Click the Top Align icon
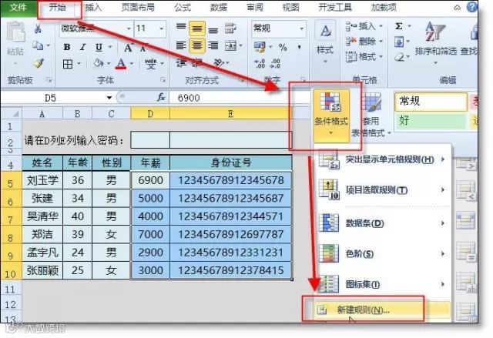Viewport: 493px width, 338px height. [181, 28]
